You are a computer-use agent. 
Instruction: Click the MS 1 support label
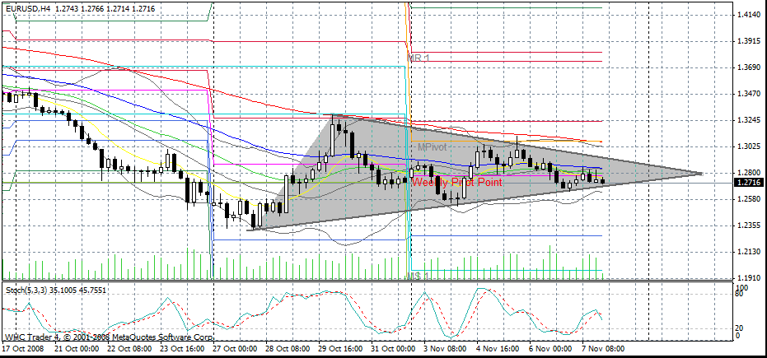coord(419,277)
